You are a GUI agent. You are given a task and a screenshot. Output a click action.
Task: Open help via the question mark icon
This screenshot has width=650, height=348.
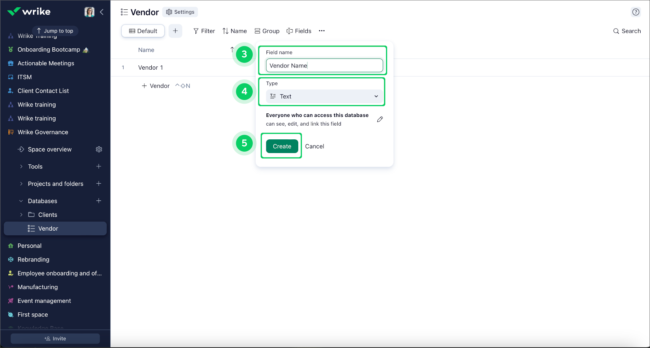[x=636, y=12]
